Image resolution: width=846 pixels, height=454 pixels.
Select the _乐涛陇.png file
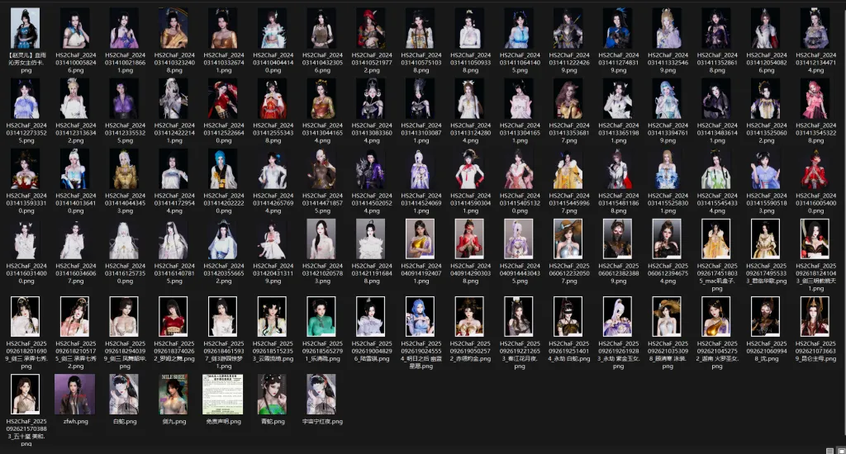(322, 316)
